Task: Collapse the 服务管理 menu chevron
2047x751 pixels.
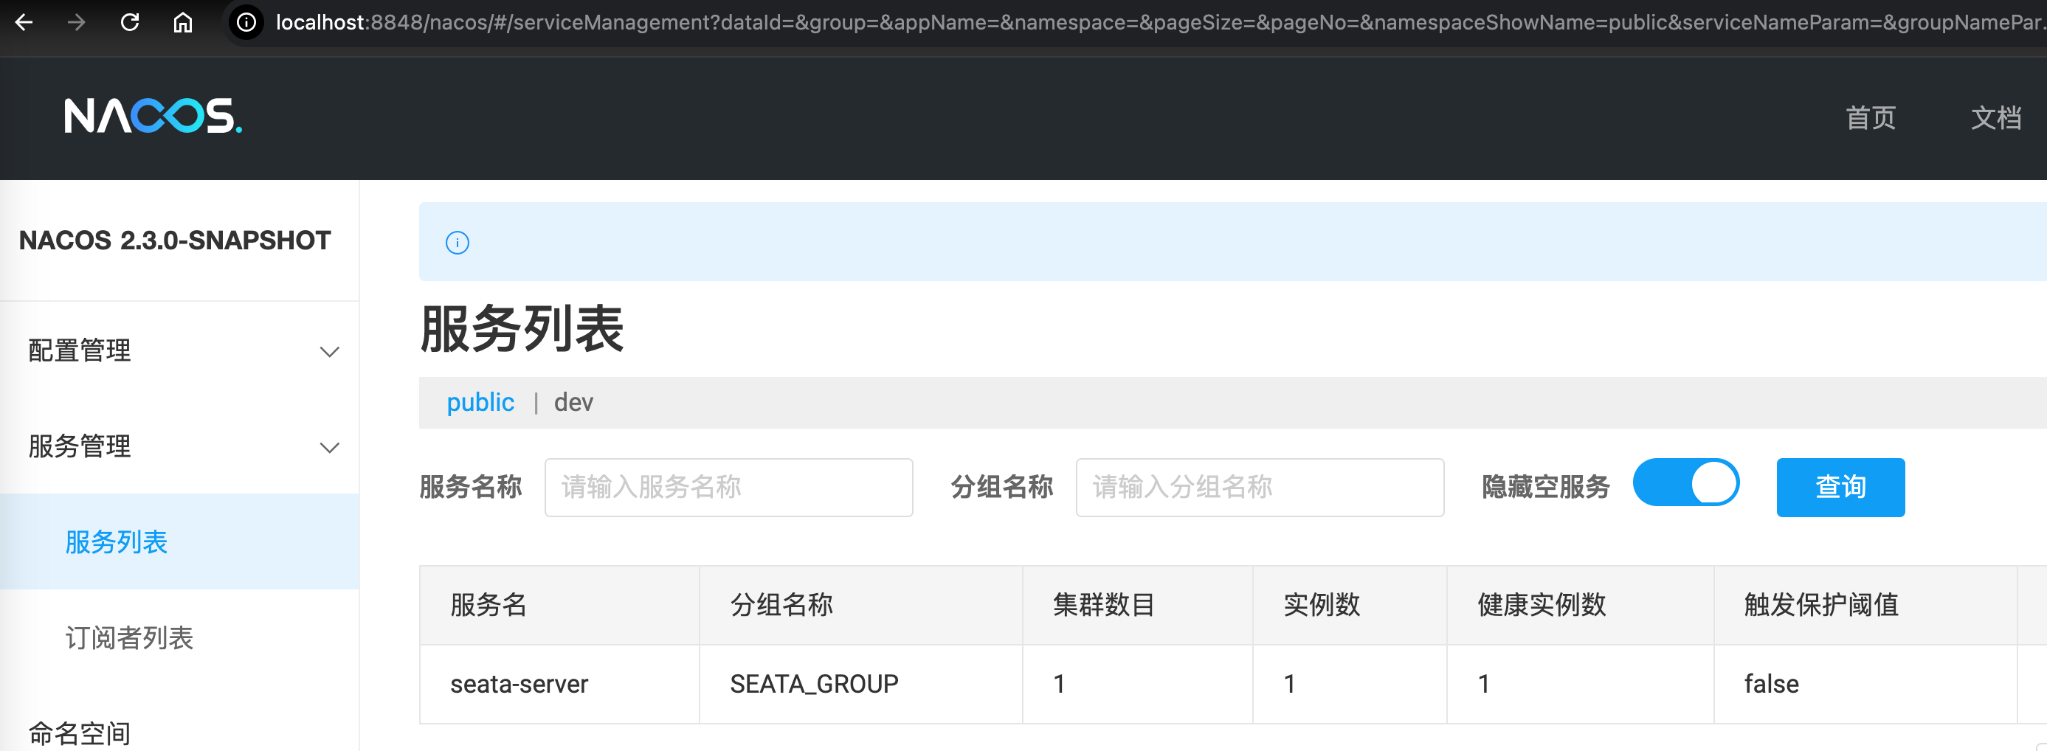Action: click(x=329, y=447)
